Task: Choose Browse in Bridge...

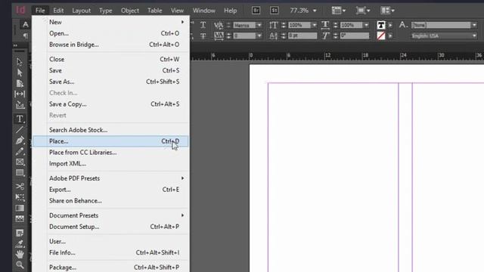Action: coord(110,45)
